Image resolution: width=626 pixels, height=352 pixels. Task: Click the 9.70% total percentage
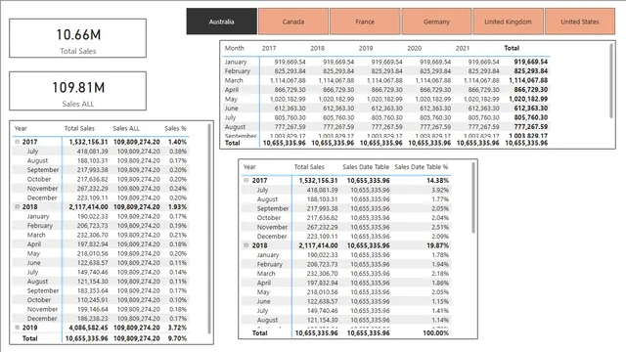click(x=177, y=338)
